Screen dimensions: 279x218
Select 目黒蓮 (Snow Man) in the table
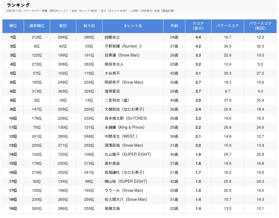coord(122,55)
